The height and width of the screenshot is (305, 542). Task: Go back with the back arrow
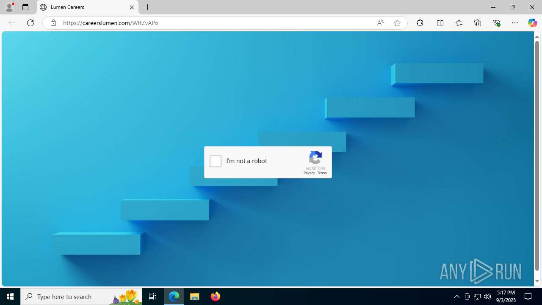pos(12,23)
